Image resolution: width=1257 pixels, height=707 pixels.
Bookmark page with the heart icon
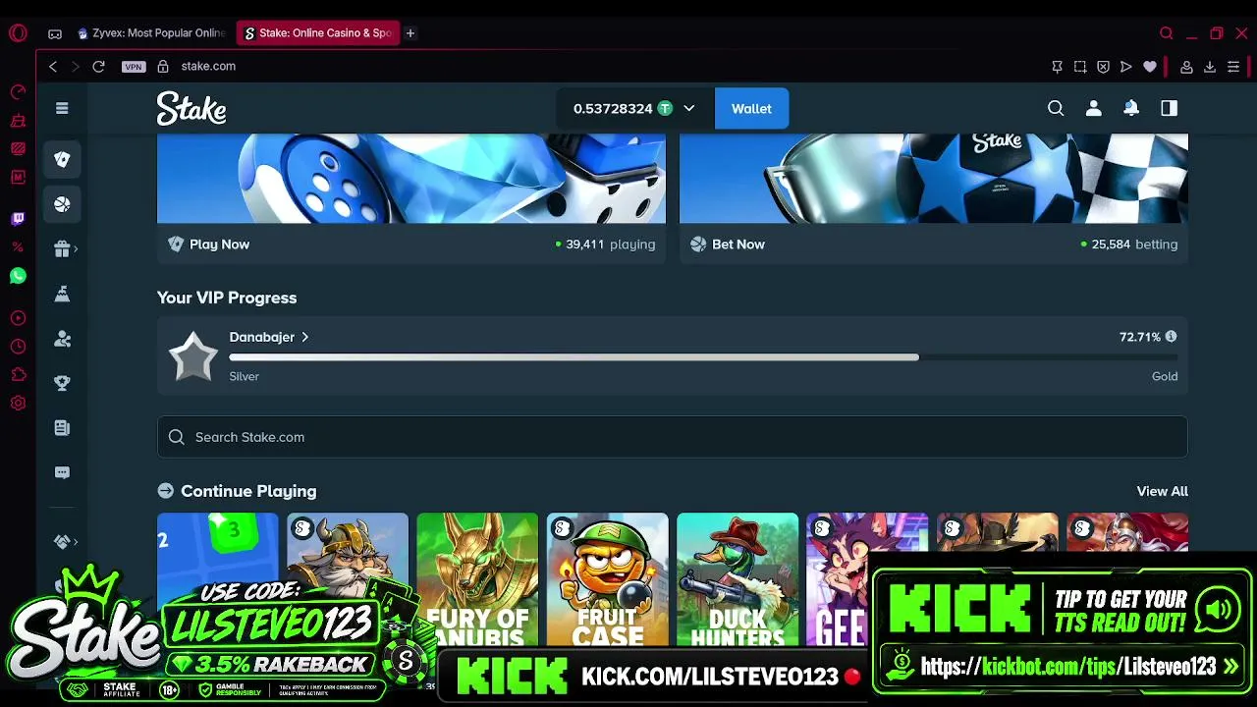(x=1150, y=66)
